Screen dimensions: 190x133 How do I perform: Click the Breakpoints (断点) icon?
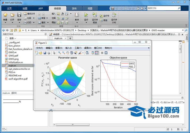(77, 15)
